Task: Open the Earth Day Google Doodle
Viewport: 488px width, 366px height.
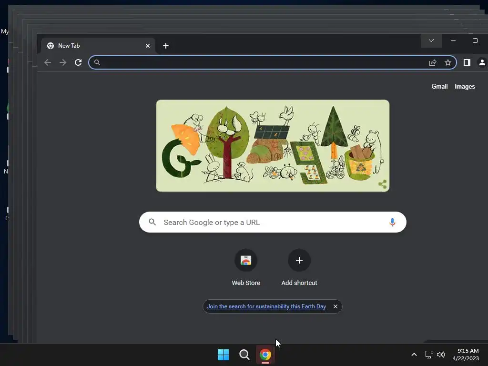Action: 273,146
